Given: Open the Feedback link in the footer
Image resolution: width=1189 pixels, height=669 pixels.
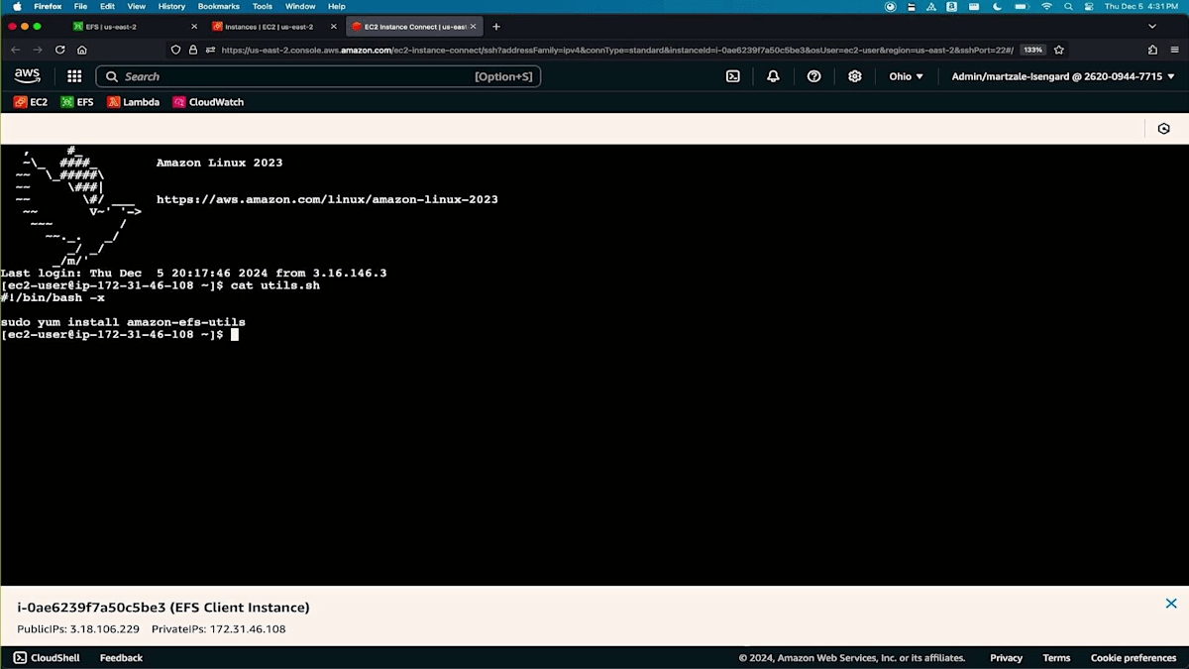Looking at the screenshot, I should point(121,658).
